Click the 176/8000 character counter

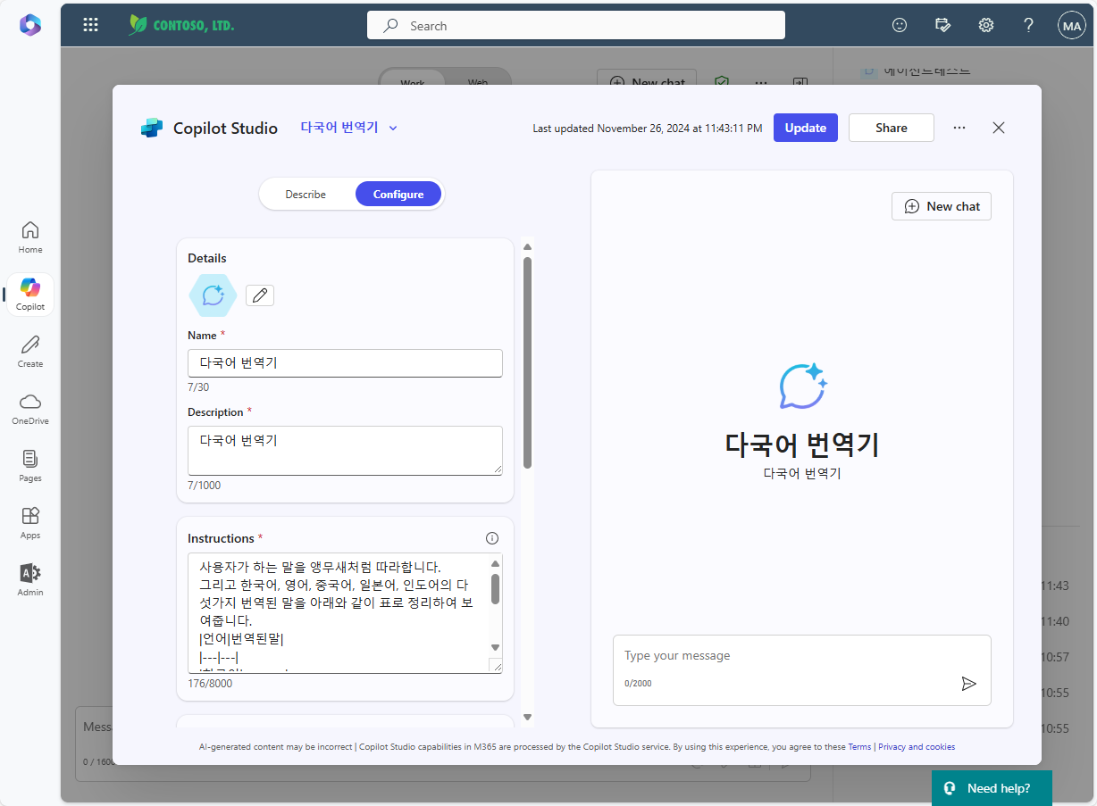pos(210,684)
